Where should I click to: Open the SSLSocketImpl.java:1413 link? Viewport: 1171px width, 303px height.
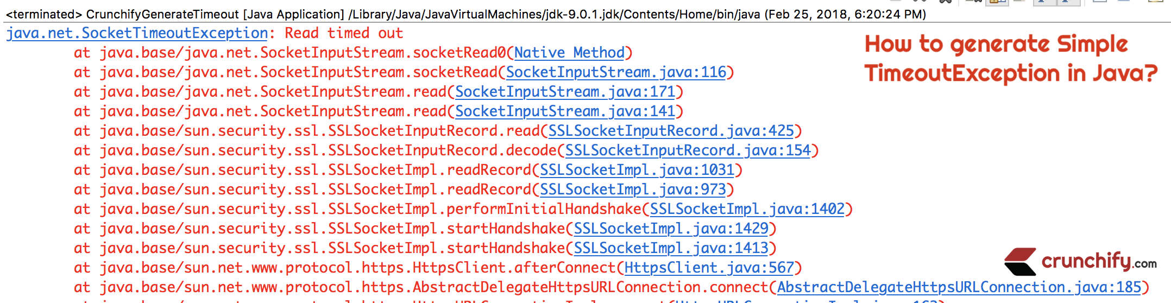tap(671, 249)
